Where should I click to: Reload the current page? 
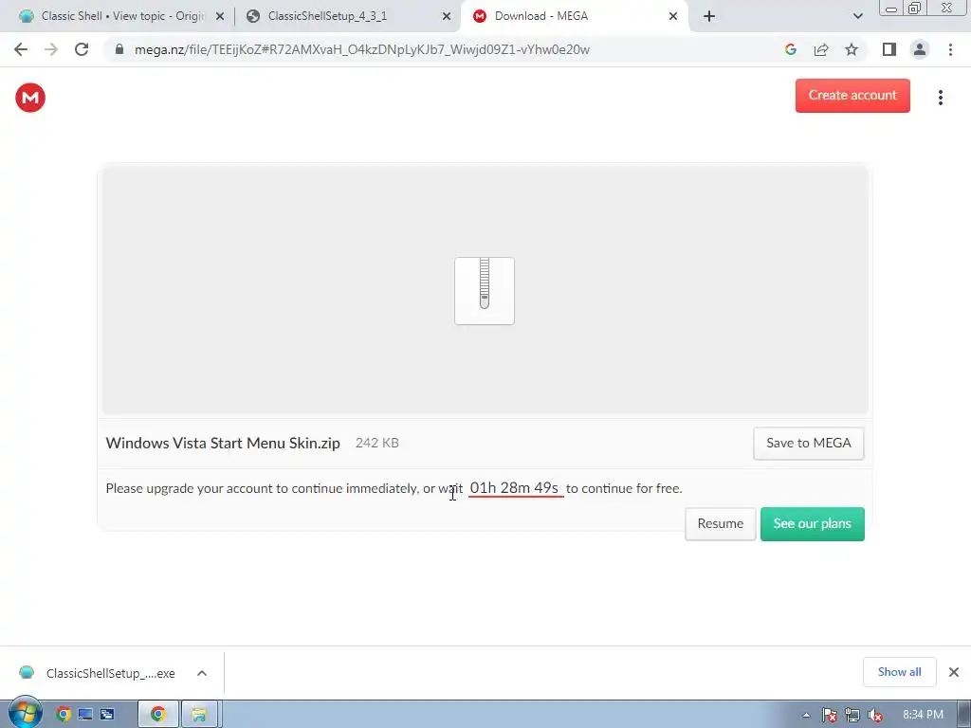coord(82,49)
